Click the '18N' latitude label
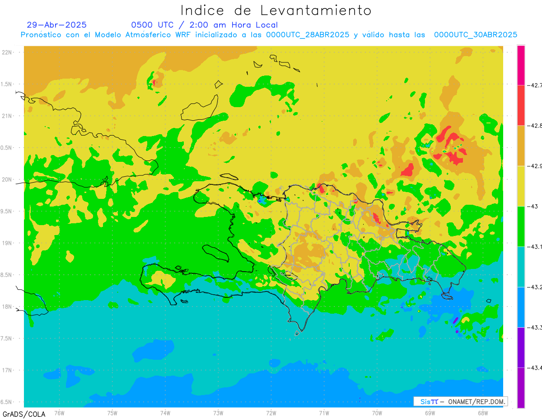 (x=7, y=306)
